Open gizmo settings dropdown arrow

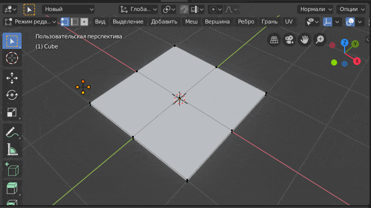[x=337, y=22]
